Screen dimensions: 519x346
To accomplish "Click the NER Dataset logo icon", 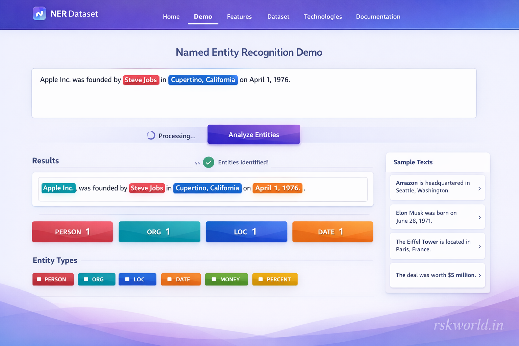I will [x=39, y=14].
